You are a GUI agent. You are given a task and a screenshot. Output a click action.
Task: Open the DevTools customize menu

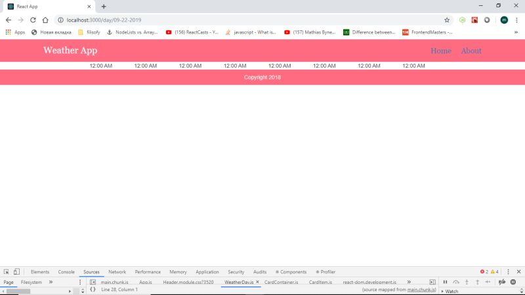[x=508, y=272]
